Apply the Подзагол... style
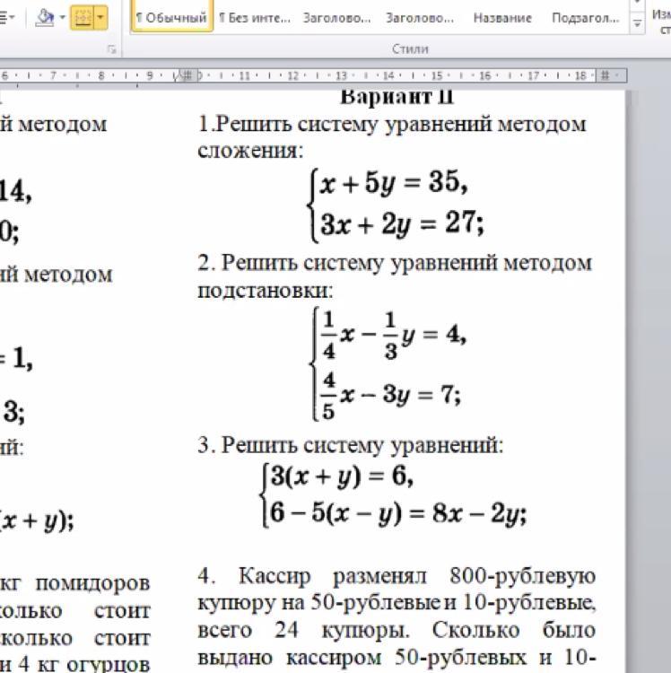The image size is (671, 673). click(x=586, y=18)
